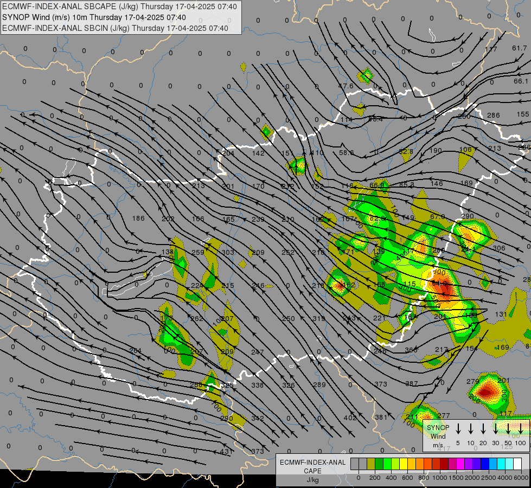Click the '58.6' value on the map
This screenshot has width=531, height=488.
click(347, 153)
